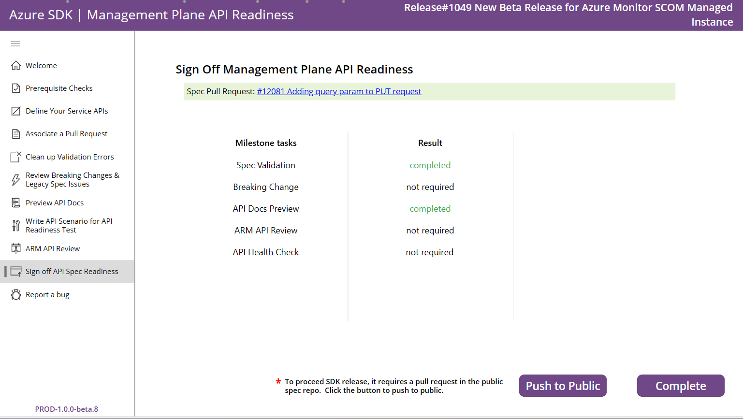Click the Review Breaking Changes lightning icon
This screenshot has height=419, width=743.
[15, 179]
